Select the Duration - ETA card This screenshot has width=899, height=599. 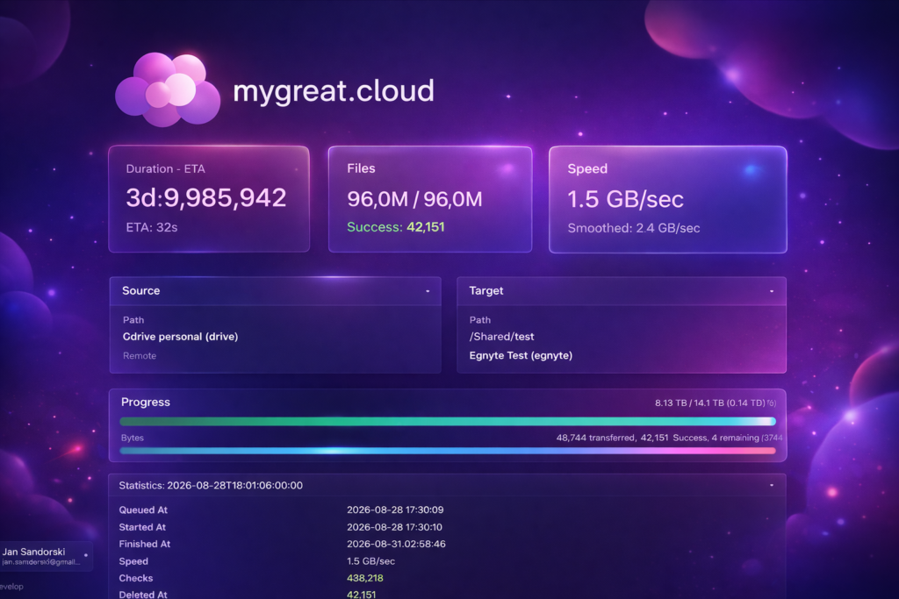[x=208, y=199]
